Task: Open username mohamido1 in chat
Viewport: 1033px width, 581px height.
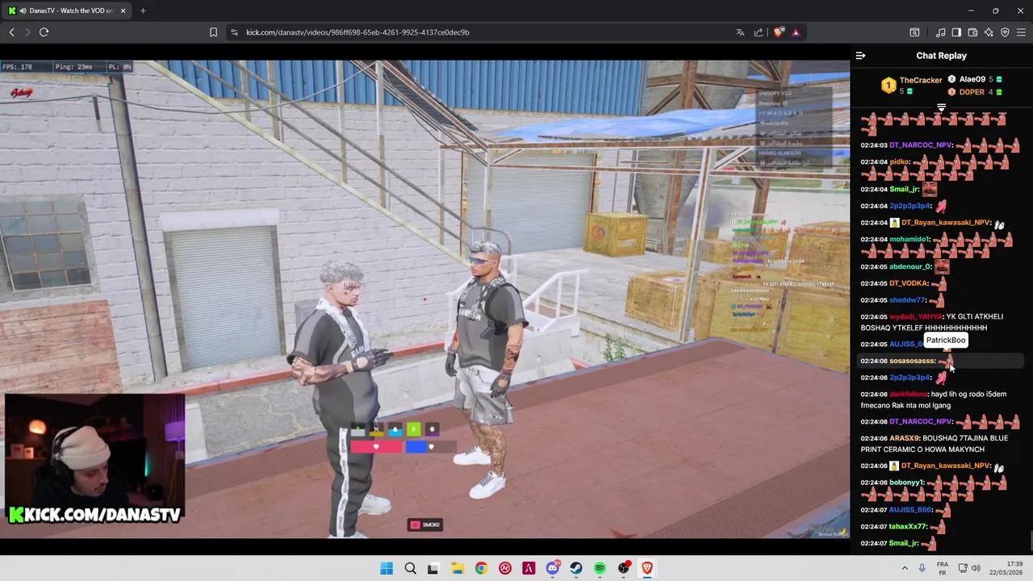Action: (x=910, y=240)
